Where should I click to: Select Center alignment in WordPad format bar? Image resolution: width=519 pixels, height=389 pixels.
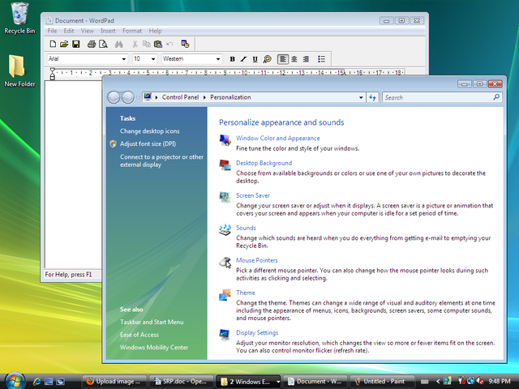[x=294, y=59]
